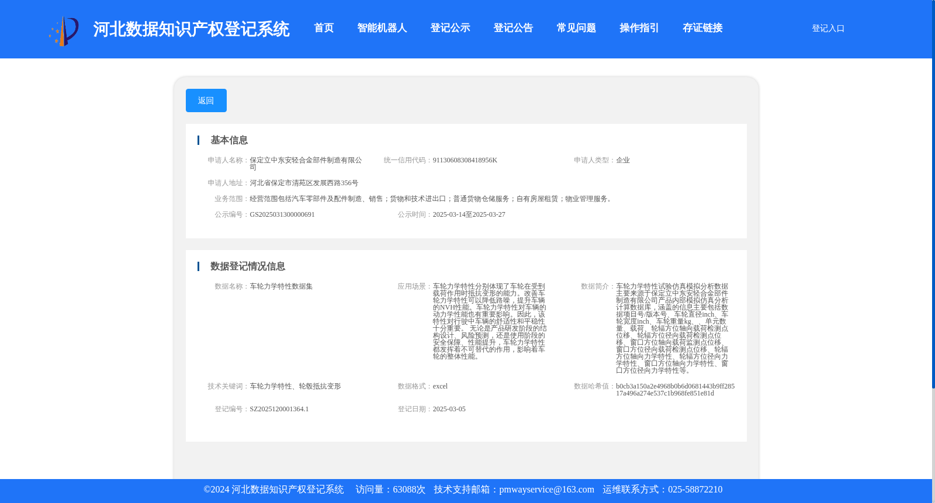Select registration number SZ2025120001364.1

click(279, 409)
